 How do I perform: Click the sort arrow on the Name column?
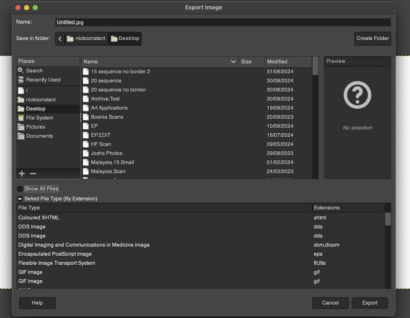point(233,62)
